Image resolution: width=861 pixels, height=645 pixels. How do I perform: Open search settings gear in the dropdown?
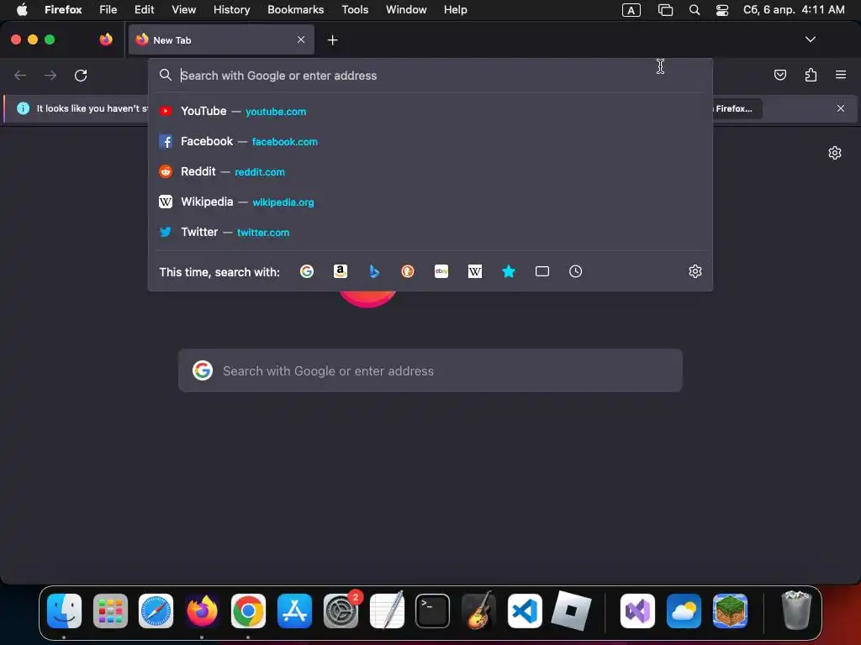click(695, 271)
